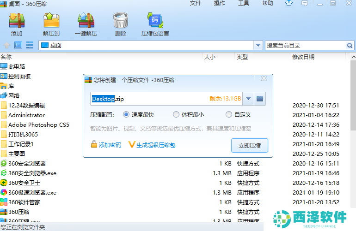Screen dimensions: 356x231
Task: Open the 工具 menu
Action: [x=243, y=3]
